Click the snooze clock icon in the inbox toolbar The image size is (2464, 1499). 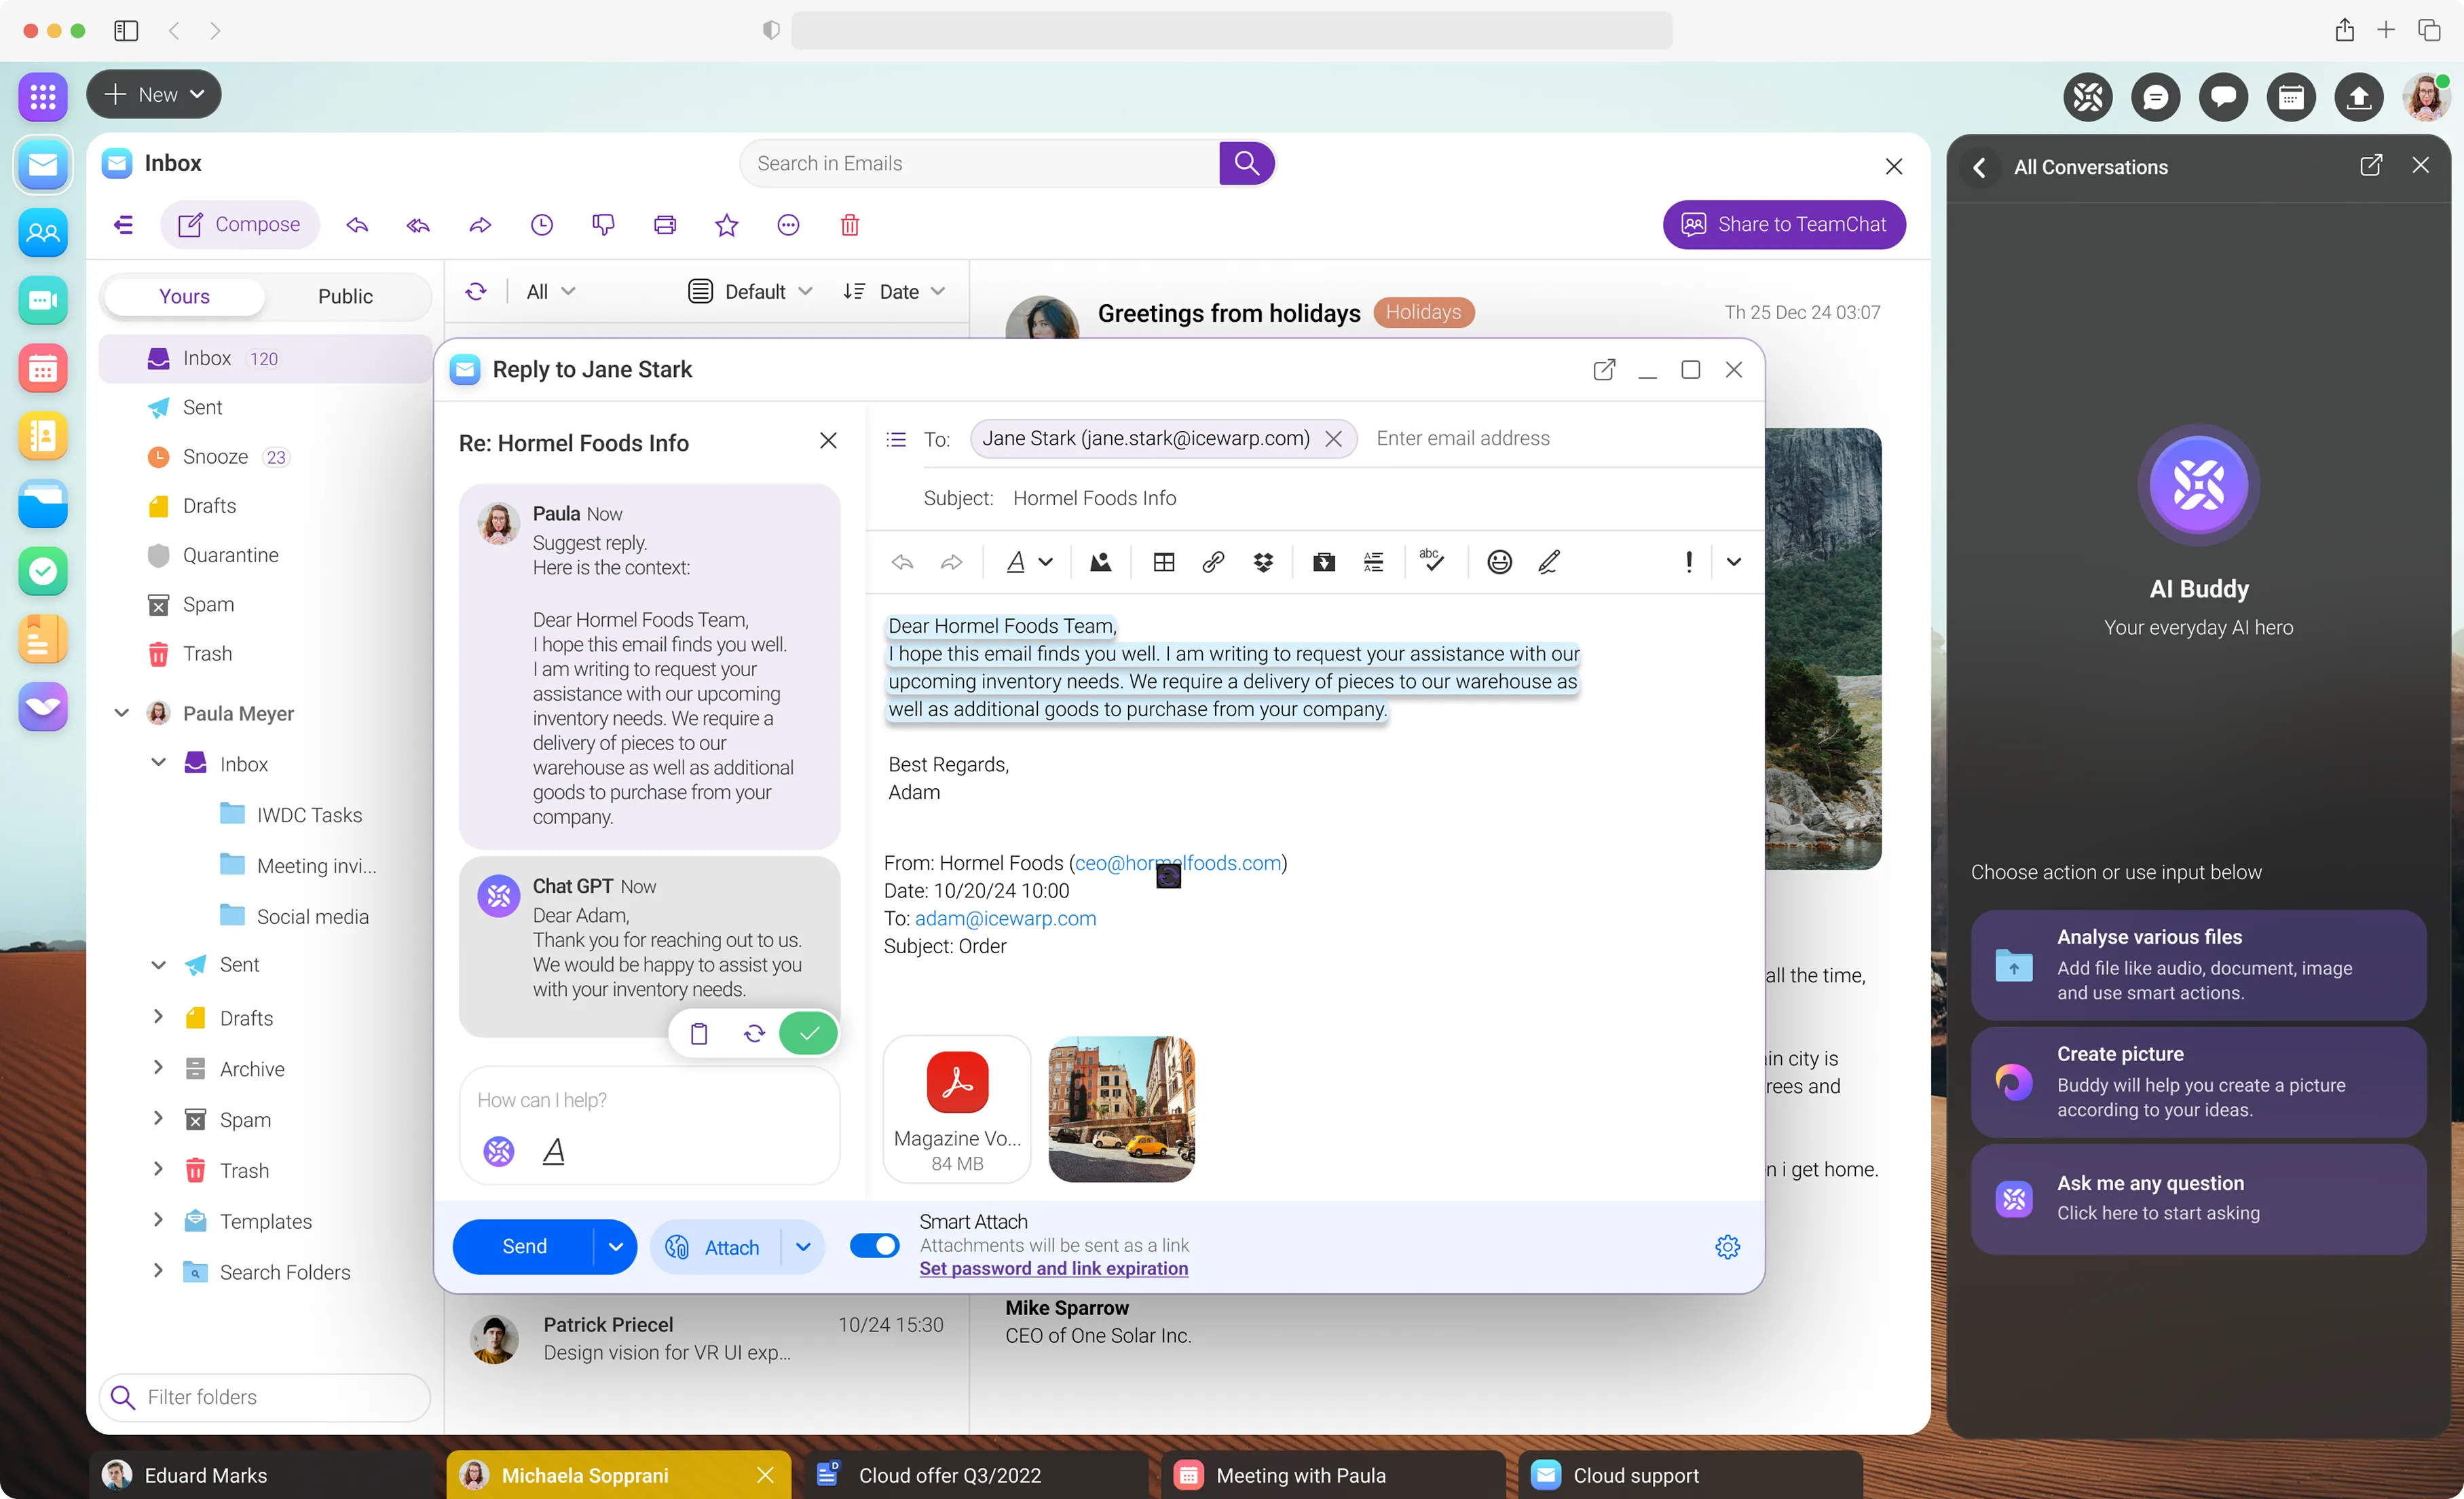[541, 225]
